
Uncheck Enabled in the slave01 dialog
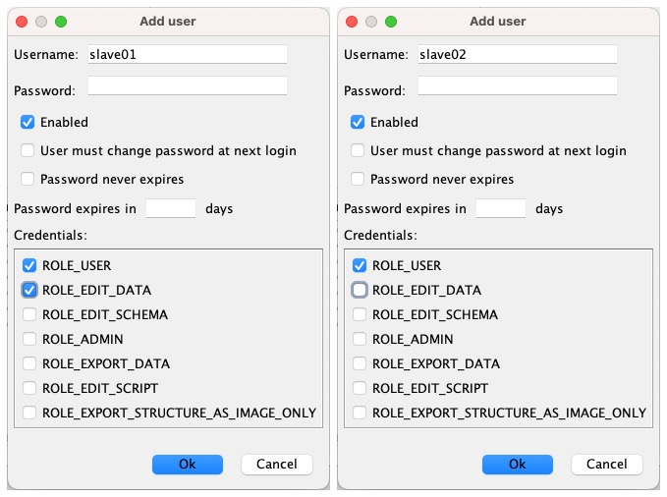point(29,123)
